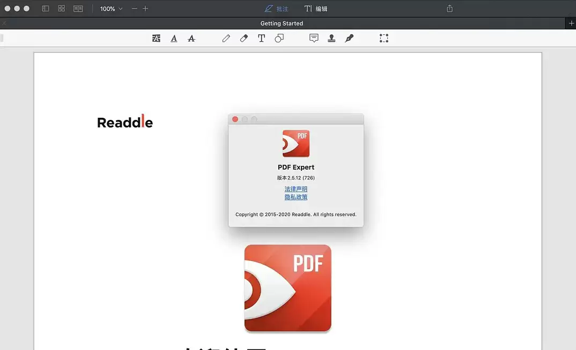Choose the text box tool

click(x=262, y=38)
